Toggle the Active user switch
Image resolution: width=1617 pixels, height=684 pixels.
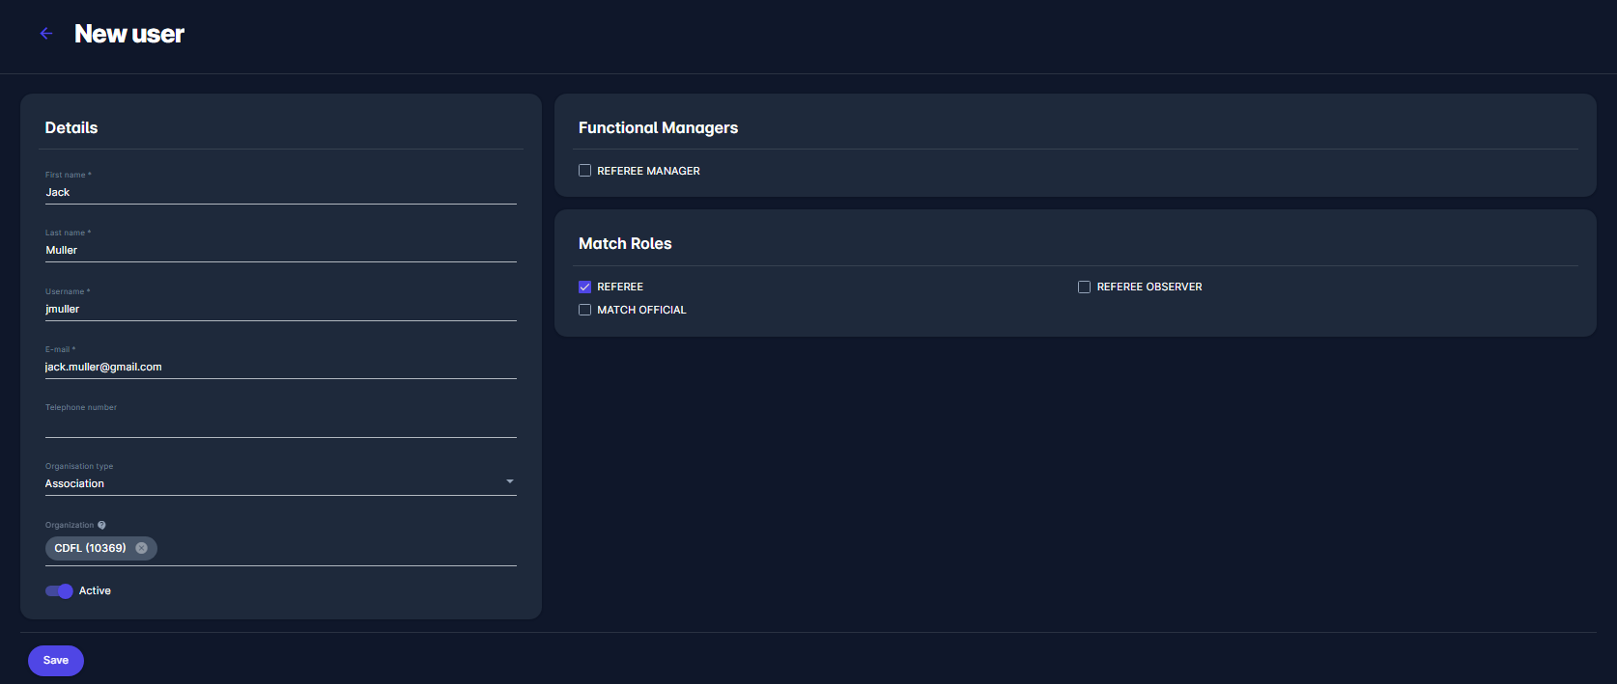click(59, 590)
